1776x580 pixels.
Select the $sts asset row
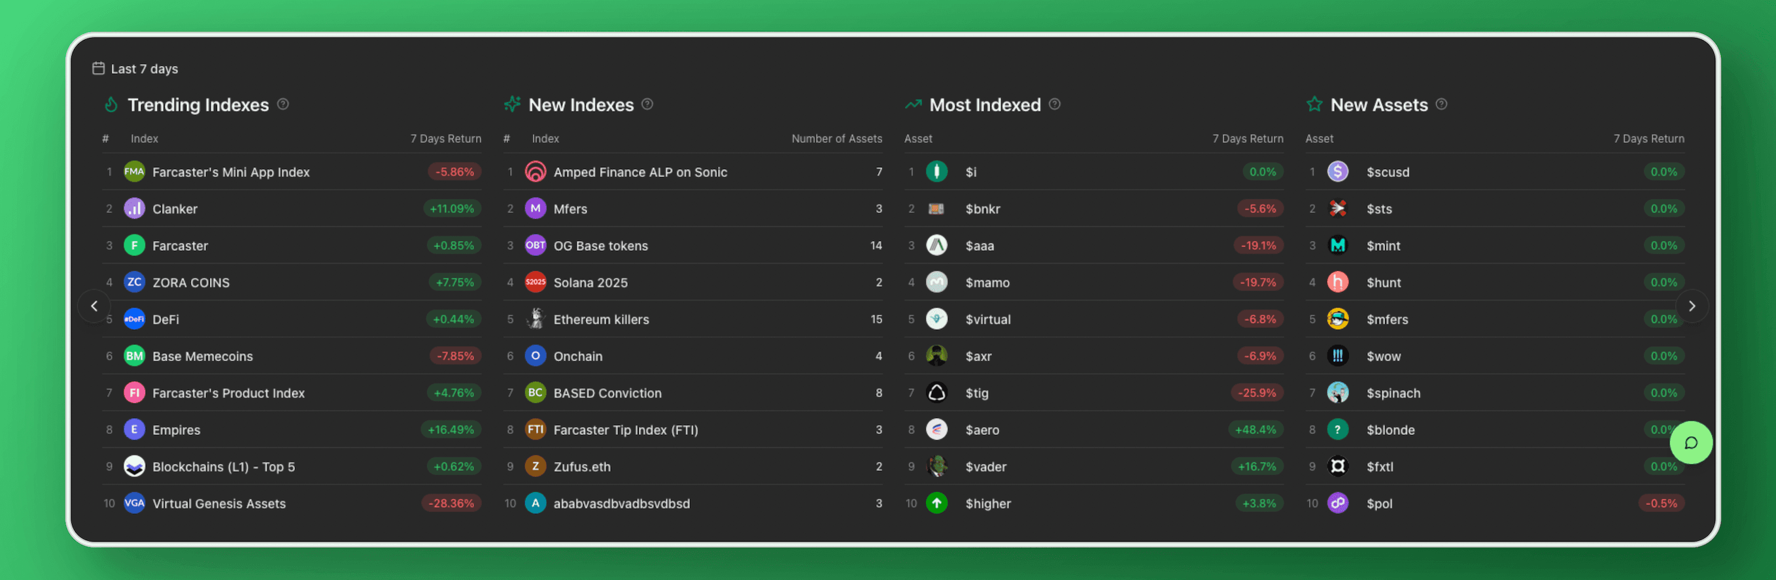click(x=1495, y=208)
